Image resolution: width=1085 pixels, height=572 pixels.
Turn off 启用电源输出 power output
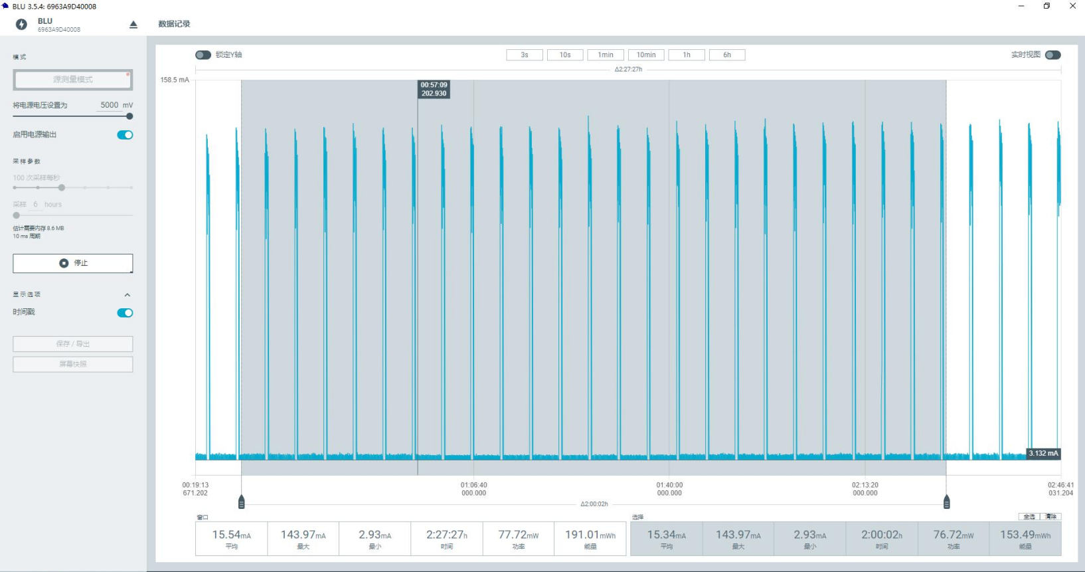pos(125,135)
